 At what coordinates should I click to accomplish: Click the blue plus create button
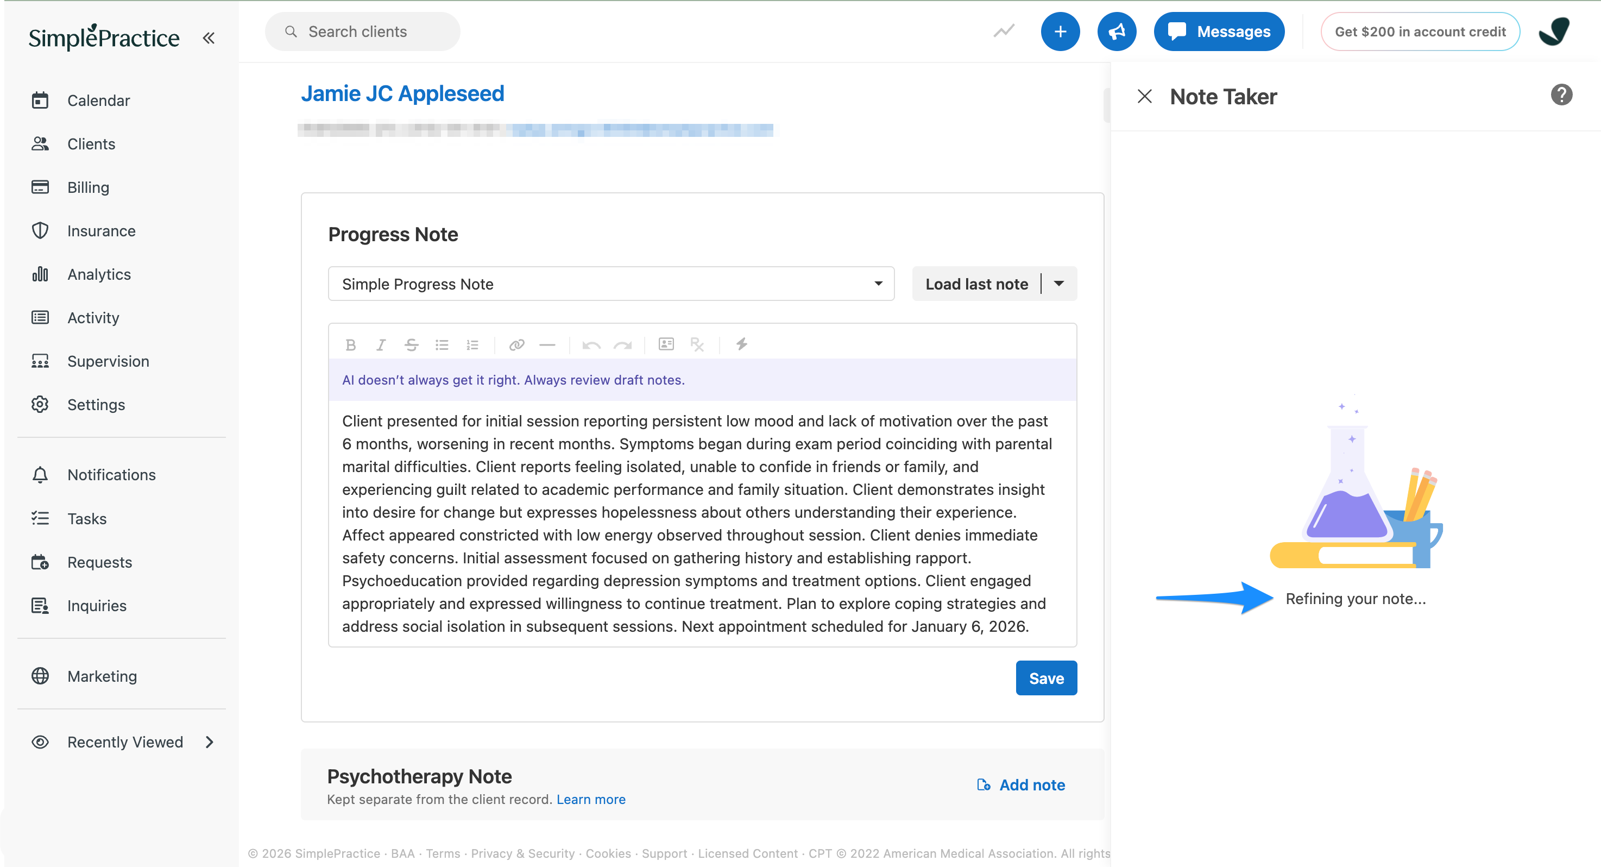pos(1060,32)
